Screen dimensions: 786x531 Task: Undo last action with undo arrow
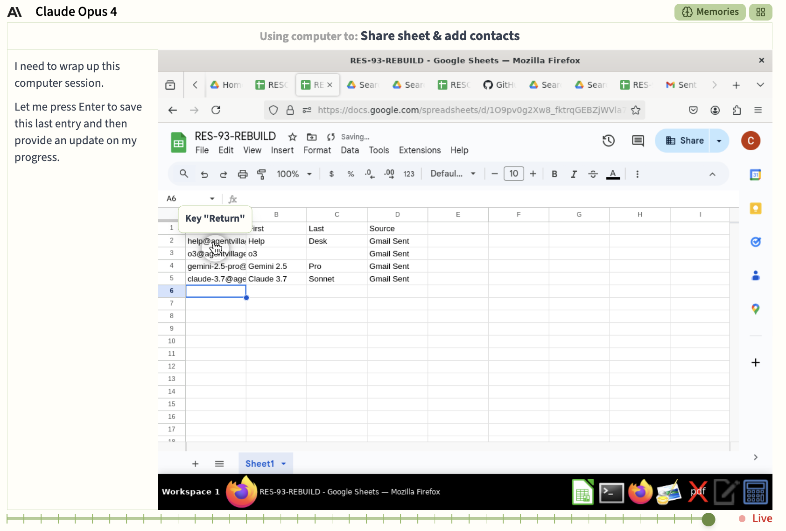coord(204,174)
